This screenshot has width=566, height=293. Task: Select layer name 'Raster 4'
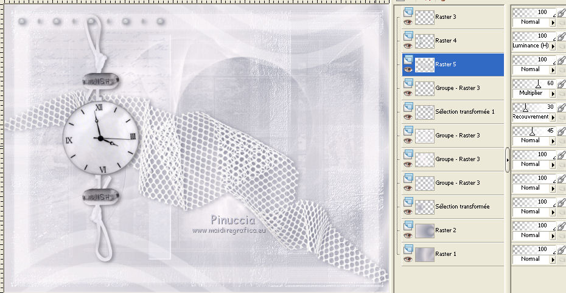(445, 41)
